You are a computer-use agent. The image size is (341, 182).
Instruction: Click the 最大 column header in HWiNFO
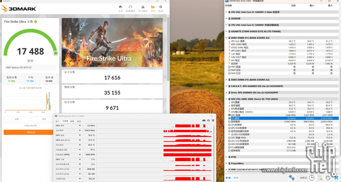330,6
